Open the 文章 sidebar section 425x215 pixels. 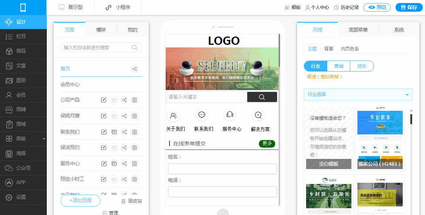23,66
